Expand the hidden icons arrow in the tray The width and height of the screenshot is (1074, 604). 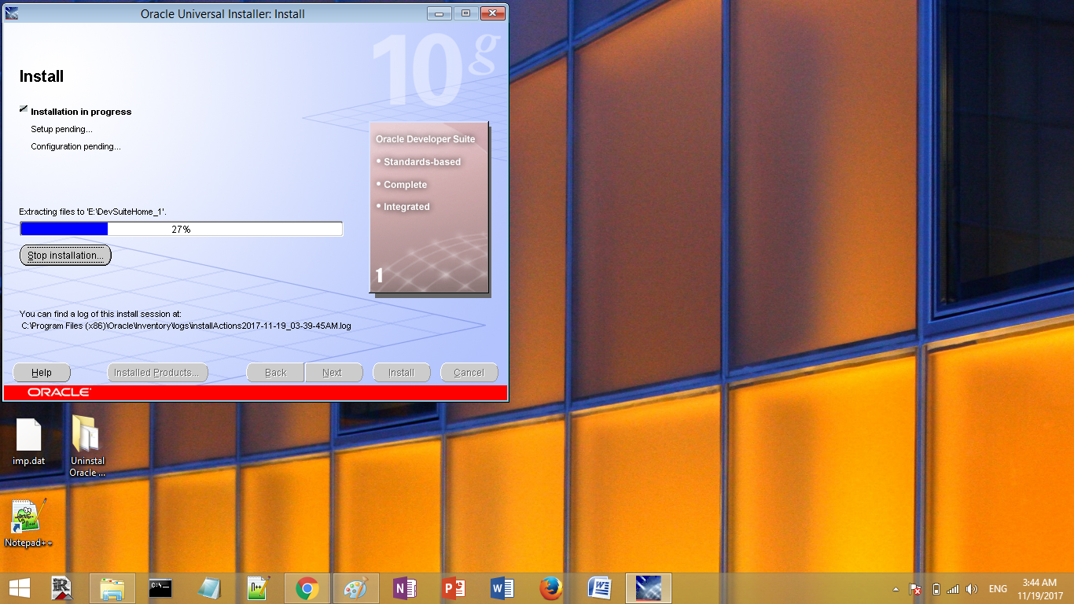896,587
